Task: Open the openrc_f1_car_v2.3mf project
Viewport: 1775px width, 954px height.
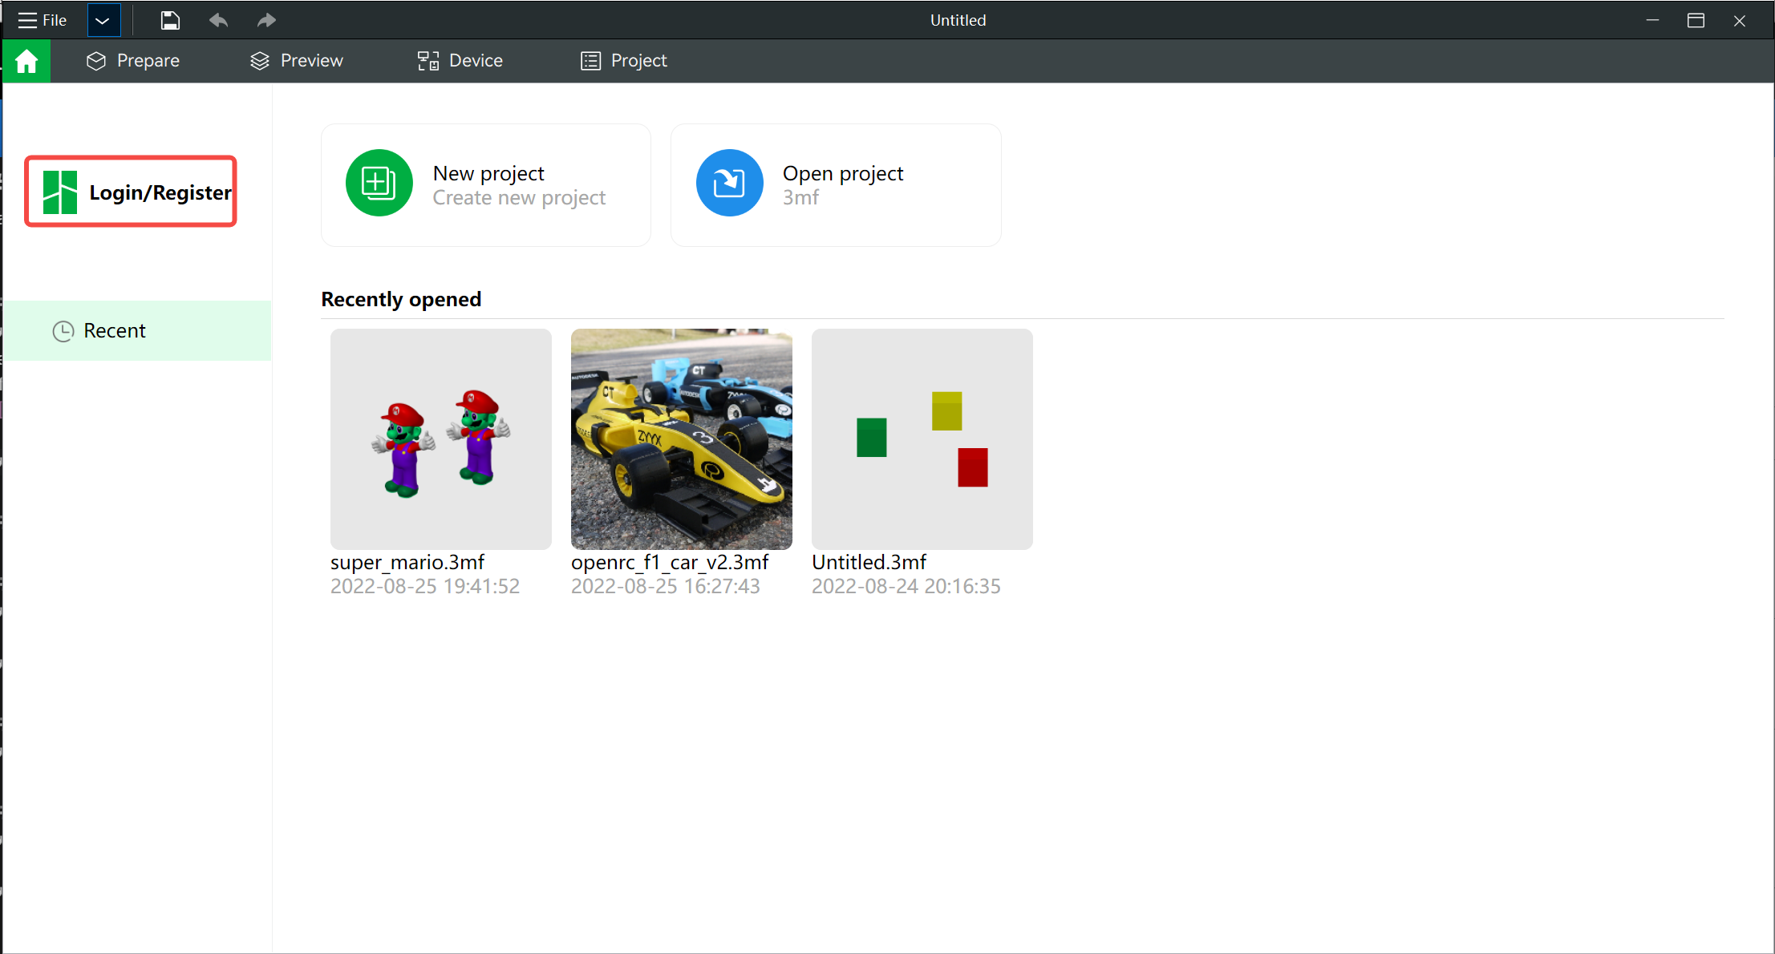Action: [x=682, y=439]
